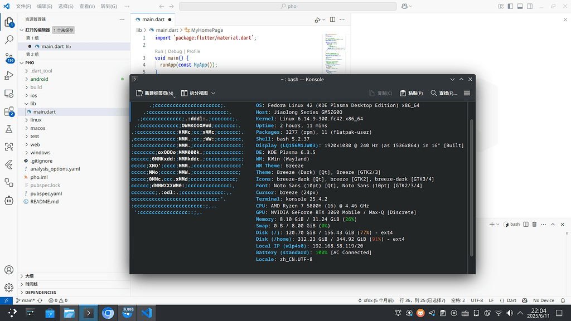Screen dimensions: 571x321
Task: Toggle the primary sidebar visibility
Action: 511,6
